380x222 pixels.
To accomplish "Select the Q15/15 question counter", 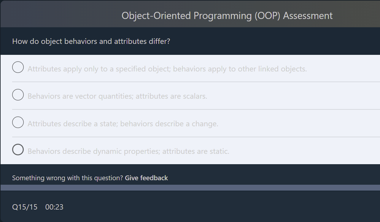I will [x=25, y=207].
